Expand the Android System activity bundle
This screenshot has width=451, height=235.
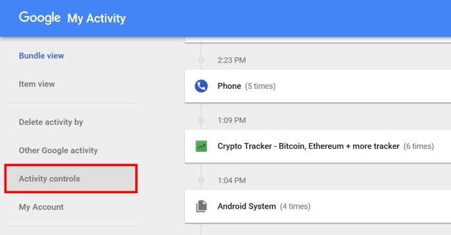pyautogui.click(x=318, y=206)
